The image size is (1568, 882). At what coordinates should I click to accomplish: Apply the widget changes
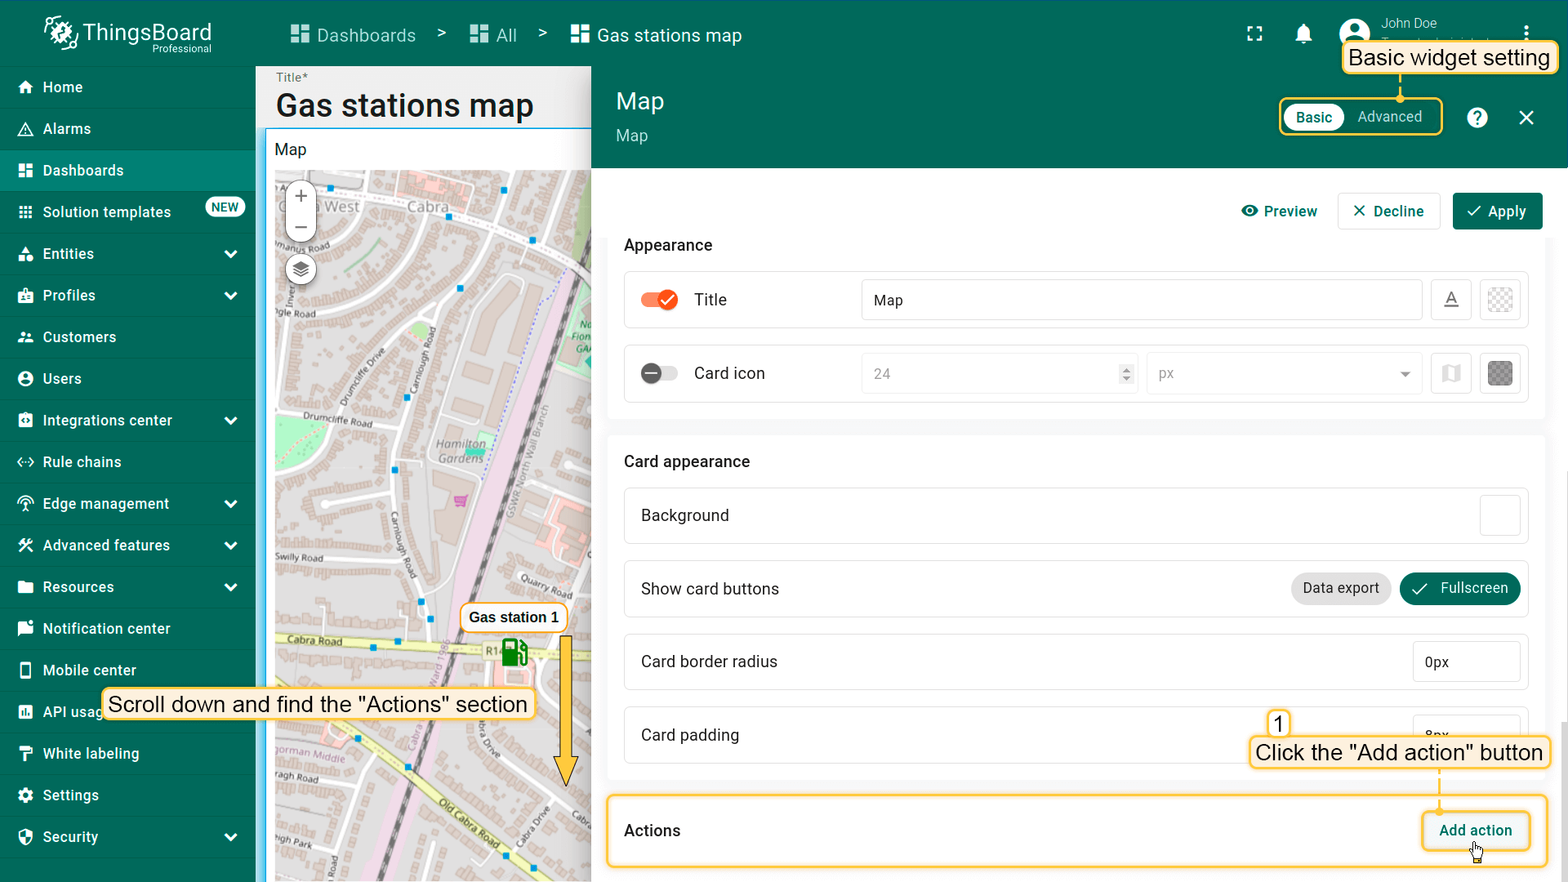(x=1497, y=212)
